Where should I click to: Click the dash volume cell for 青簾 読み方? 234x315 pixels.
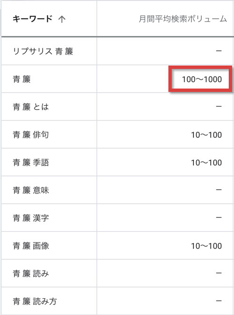pos(219,301)
